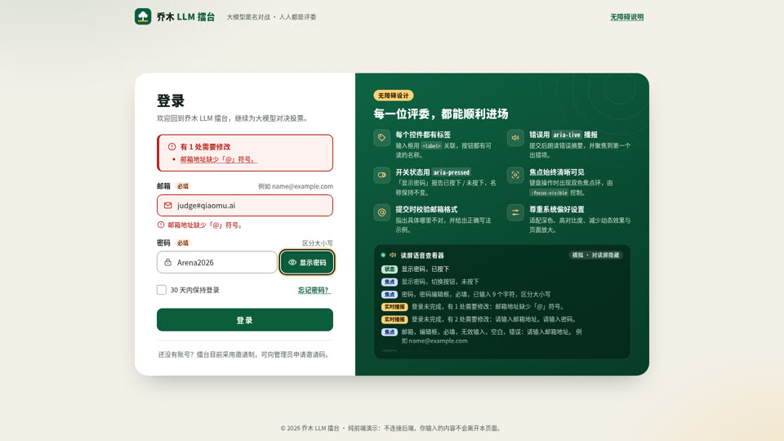The width and height of the screenshot is (784, 441).
Task: Click the eye icon in 显示密码 button
Action: pyautogui.click(x=292, y=262)
